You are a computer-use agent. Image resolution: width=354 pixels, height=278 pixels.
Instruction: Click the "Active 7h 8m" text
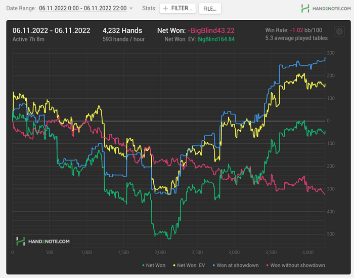(28, 39)
